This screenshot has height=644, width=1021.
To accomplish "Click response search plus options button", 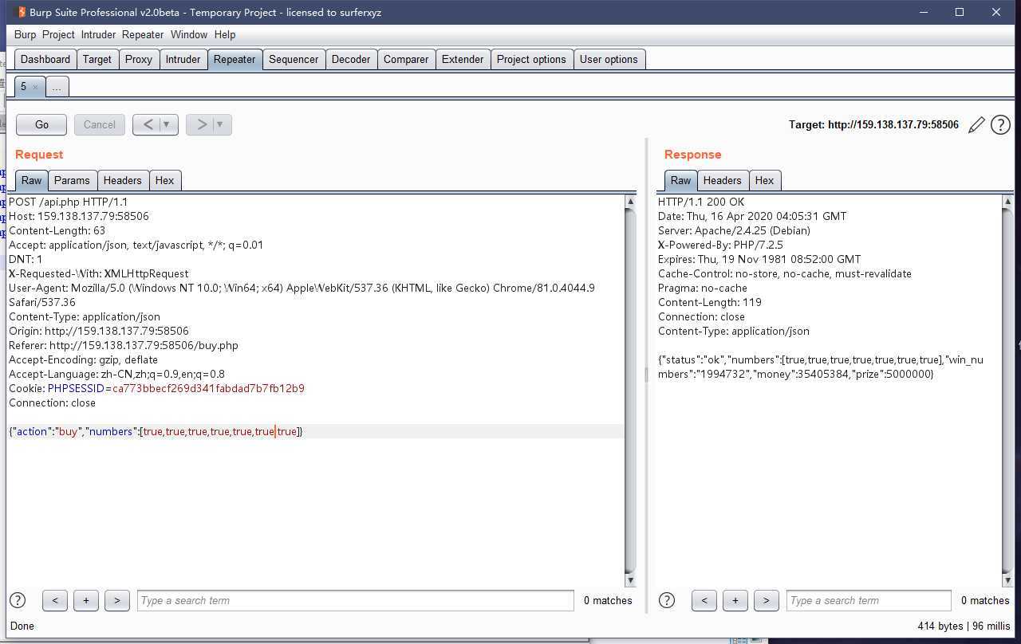I will point(735,600).
